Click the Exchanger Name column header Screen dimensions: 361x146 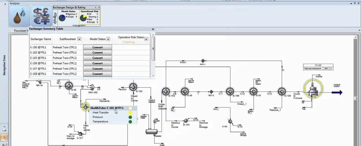41,39
